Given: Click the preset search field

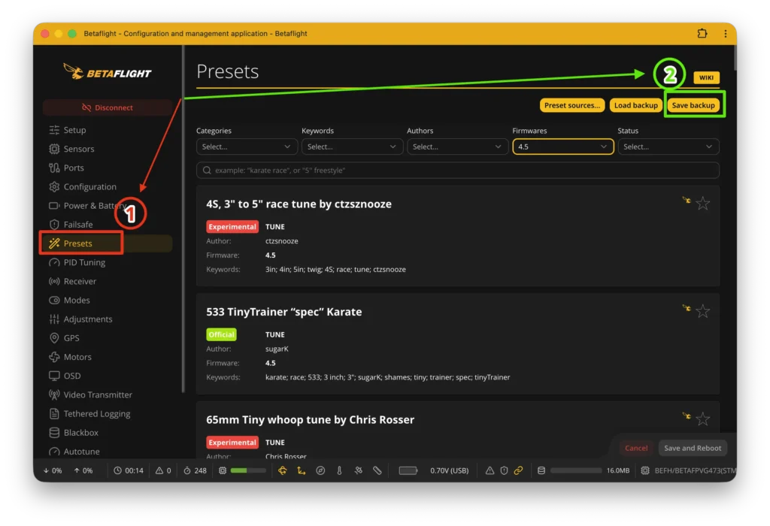Looking at the screenshot, I should pyautogui.click(x=458, y=171).
